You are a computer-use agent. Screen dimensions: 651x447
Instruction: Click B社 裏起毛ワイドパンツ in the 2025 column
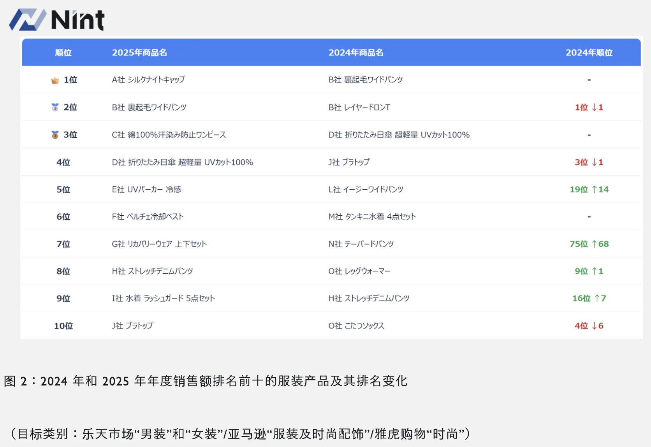point(149,107)
